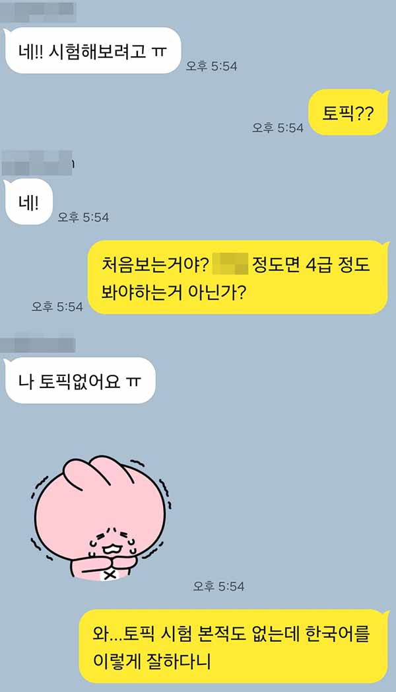Tap the blurred sender name above 나 토픽없어요
396x692 pixels.
pos(38,345)
